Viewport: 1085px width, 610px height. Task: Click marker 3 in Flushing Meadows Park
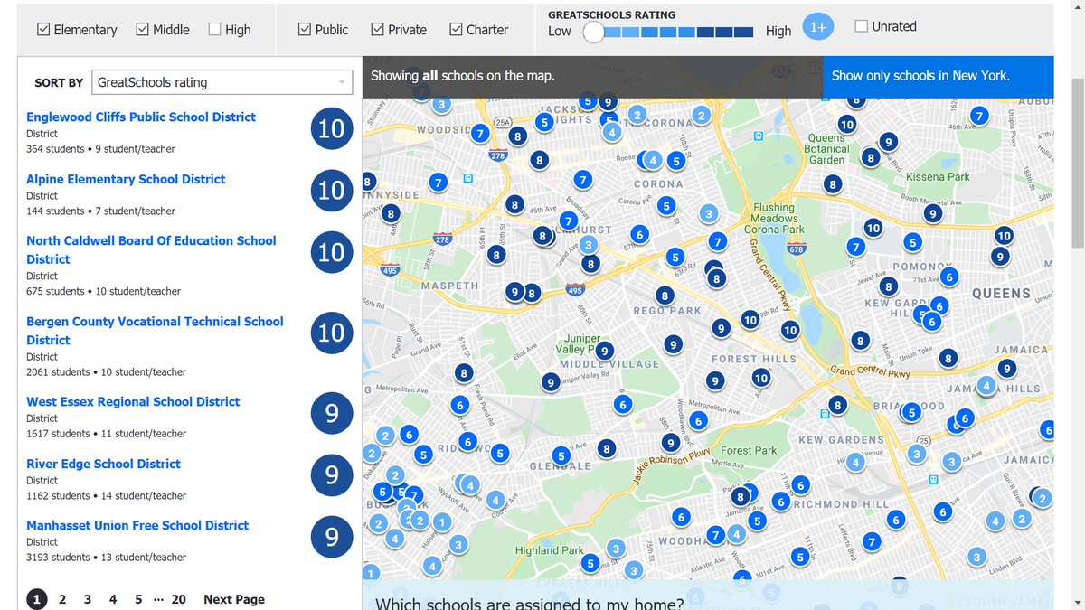(709, 214)
